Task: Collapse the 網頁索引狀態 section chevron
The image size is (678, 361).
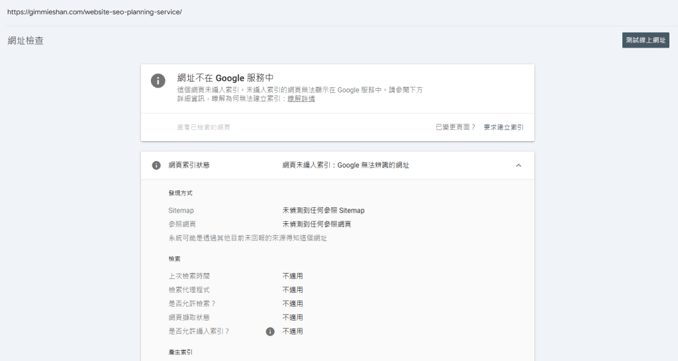Action: (518, 165)
